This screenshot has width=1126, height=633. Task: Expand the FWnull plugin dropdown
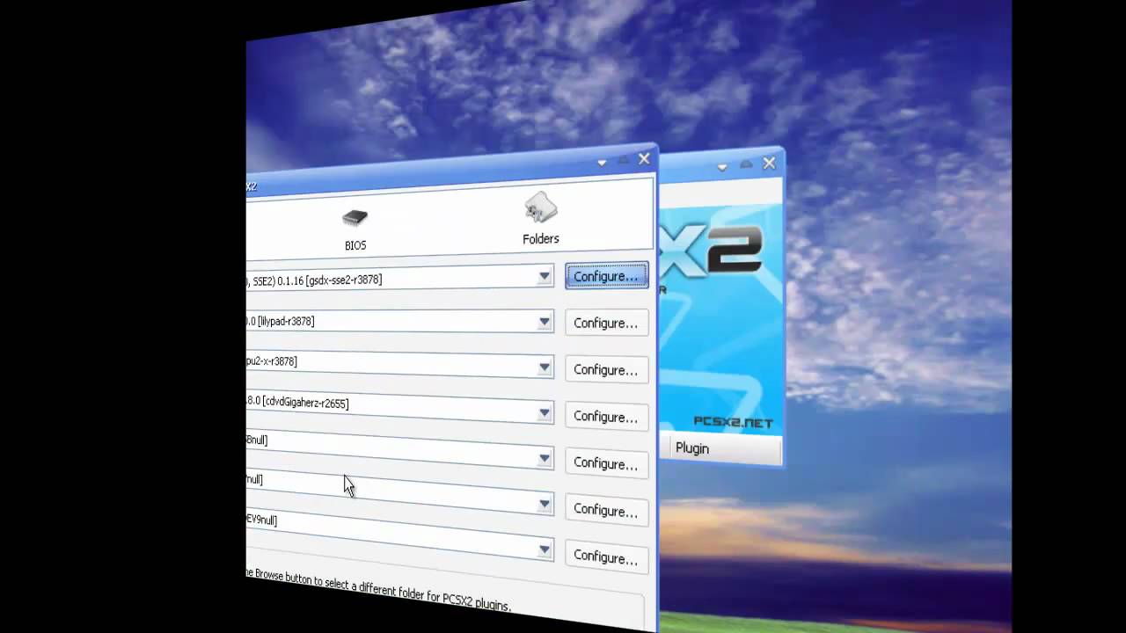point(545,505)
